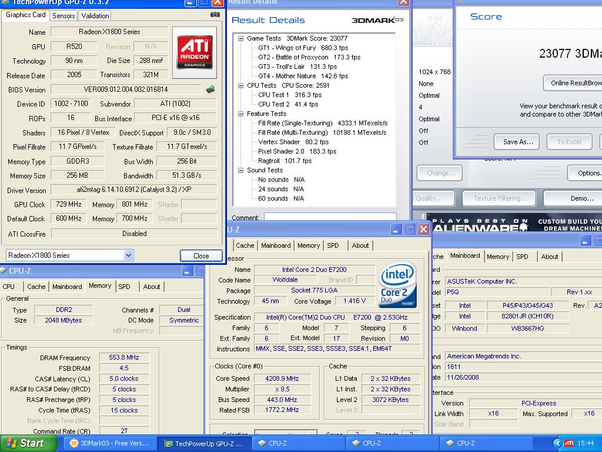Collapse the Feature Tests tree node

pos(240,114)
